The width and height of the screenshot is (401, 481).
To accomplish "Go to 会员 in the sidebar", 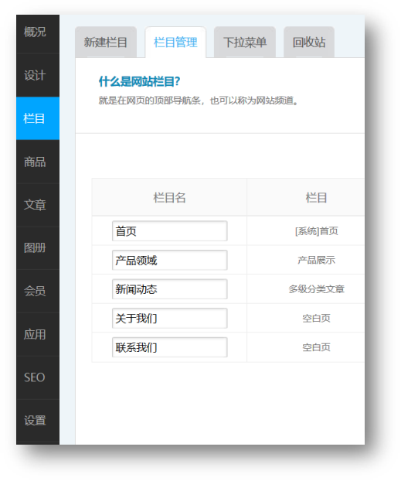I will click(38, 291).
